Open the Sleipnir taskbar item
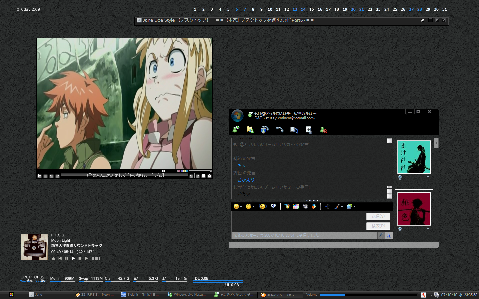 click(x=142, y=295)
